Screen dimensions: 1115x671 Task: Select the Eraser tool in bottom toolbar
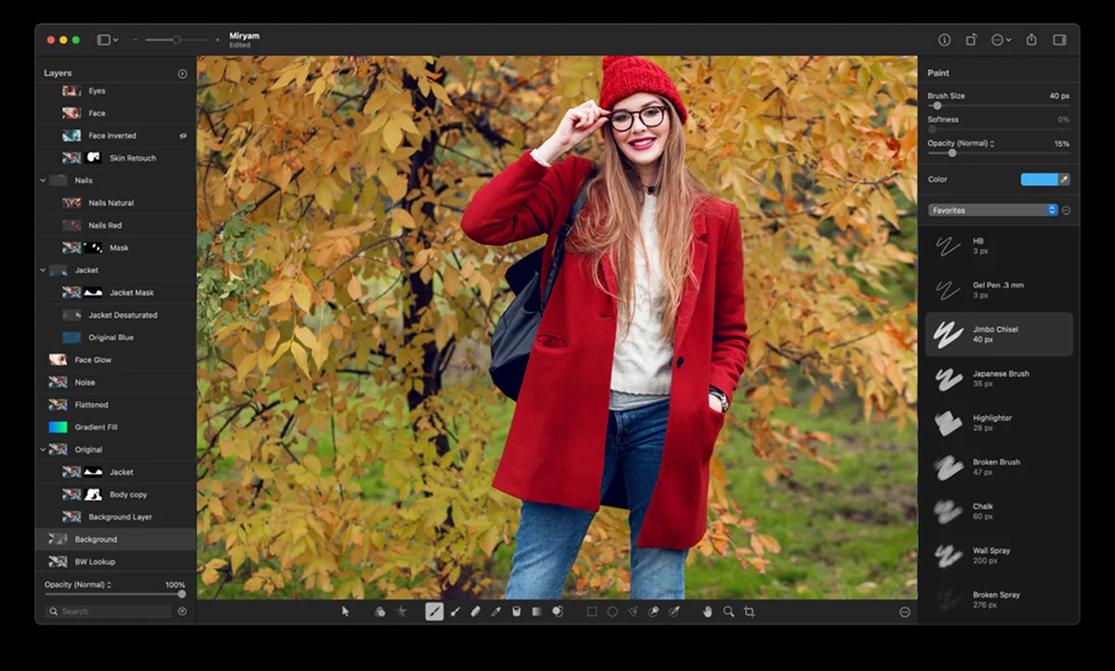pyautogui.click(x=476, y=612)
